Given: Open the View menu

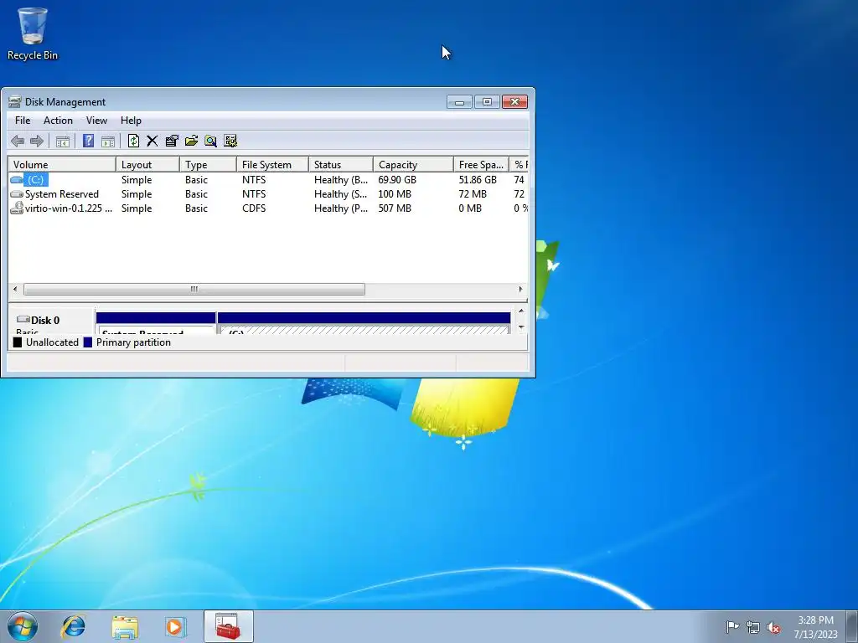Looking at the screenshot, I should 96,121.
